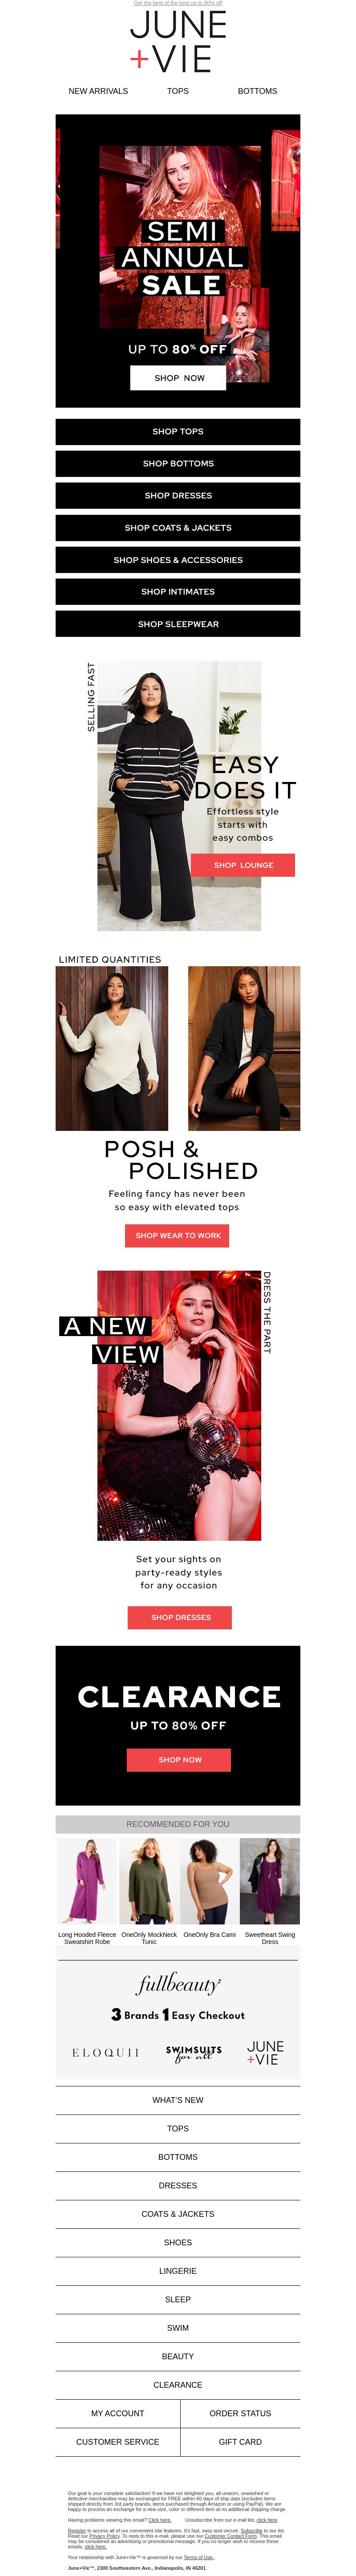Open New Arrivals in top navigation

(x=98, y=91)
